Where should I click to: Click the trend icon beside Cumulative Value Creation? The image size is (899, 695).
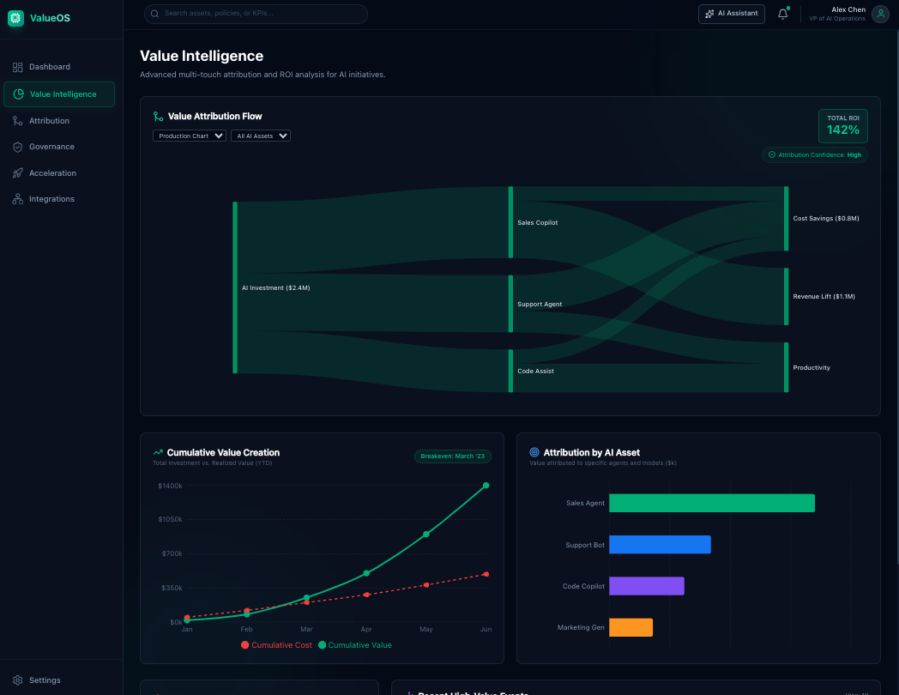click(x=157, y=451)
